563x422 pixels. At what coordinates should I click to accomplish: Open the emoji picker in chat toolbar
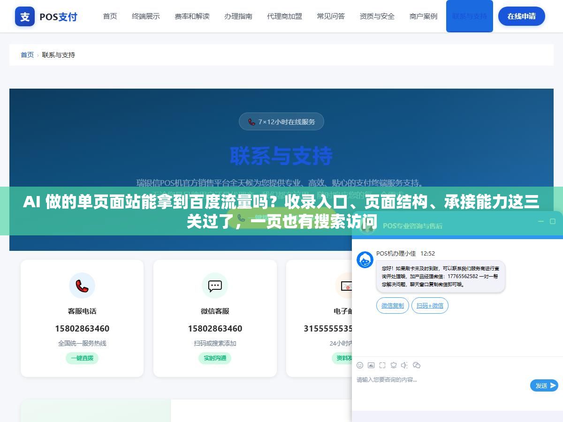(x=360, y=365)
